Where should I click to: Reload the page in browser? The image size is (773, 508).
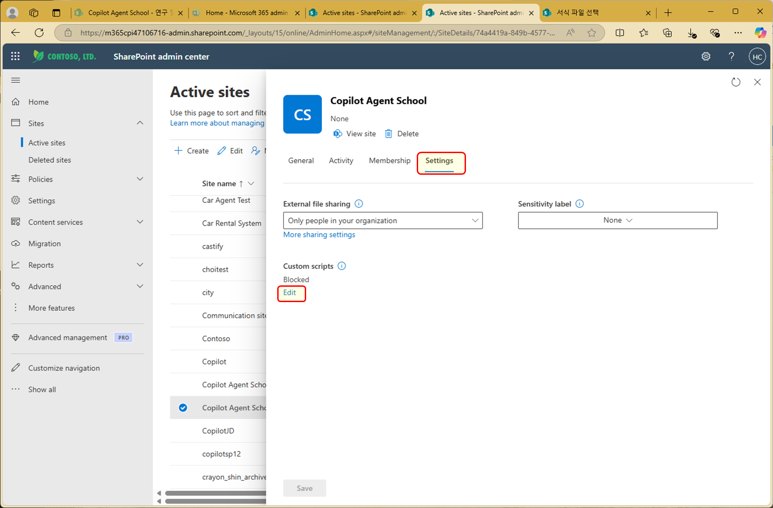point(39,33)
